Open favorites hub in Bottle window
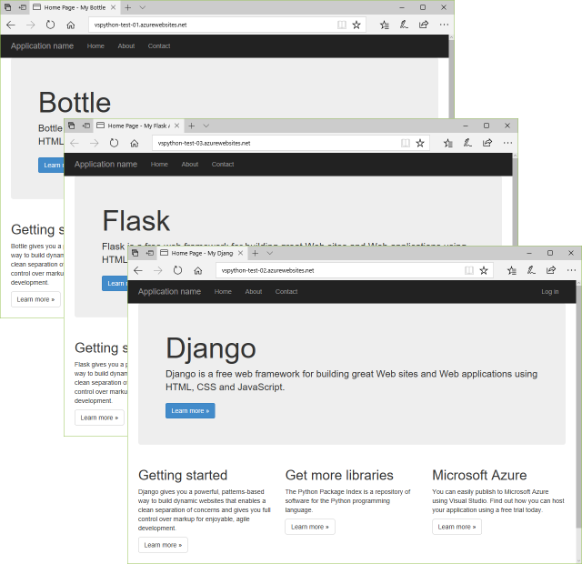The image size is (582, 564). [x=385, y=25]
